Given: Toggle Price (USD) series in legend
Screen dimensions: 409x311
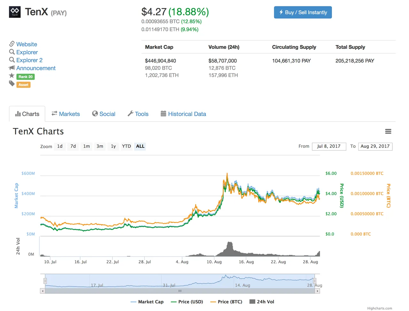Looking at the screenshot, I should 187,302.
